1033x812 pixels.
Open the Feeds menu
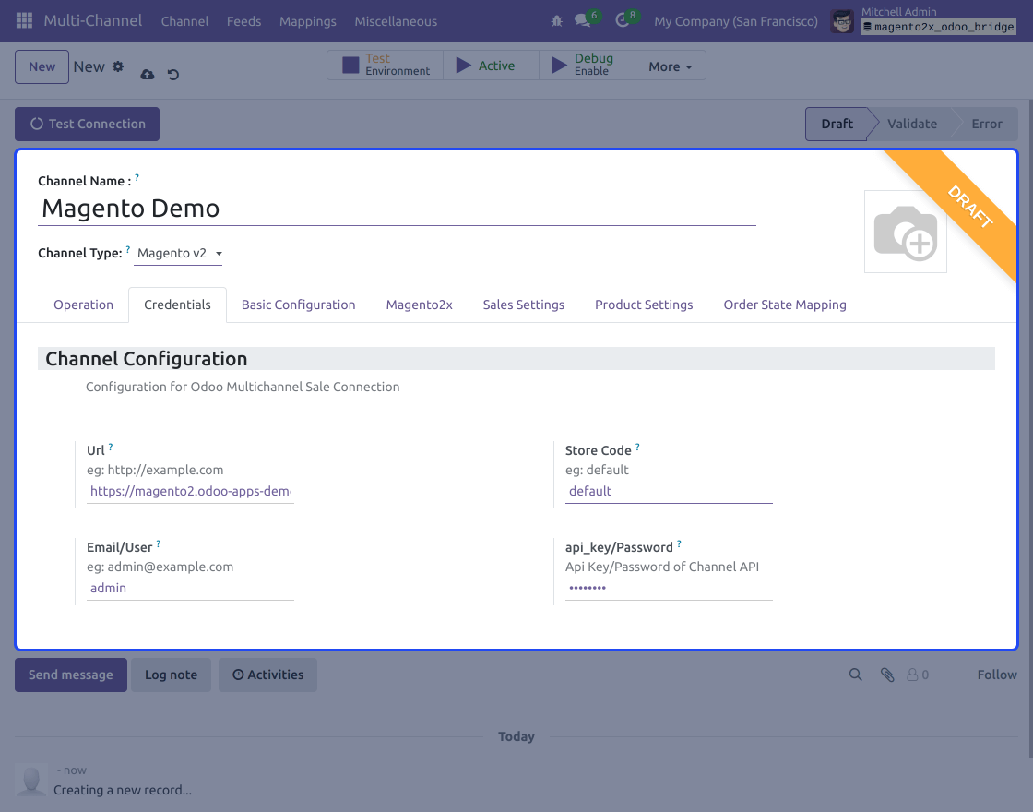point(243,21)
